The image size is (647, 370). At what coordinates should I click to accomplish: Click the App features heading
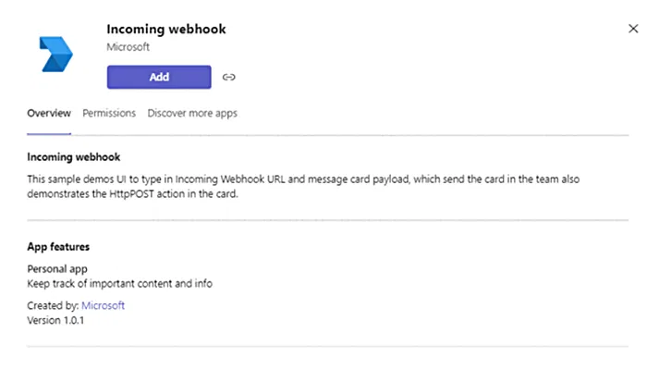pos(58,248)
